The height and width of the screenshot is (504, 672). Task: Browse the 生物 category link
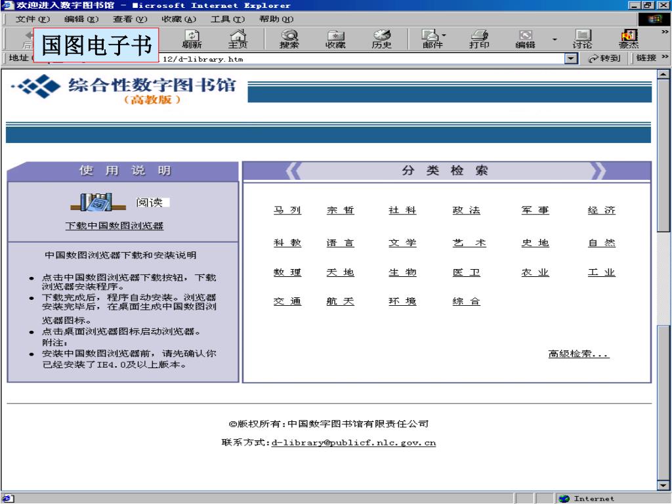[x=402, y=272]
